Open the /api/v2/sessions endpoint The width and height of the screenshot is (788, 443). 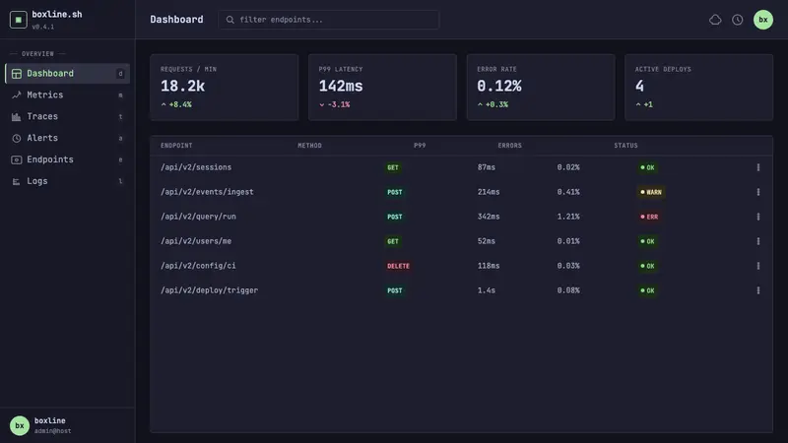(196, 167)
